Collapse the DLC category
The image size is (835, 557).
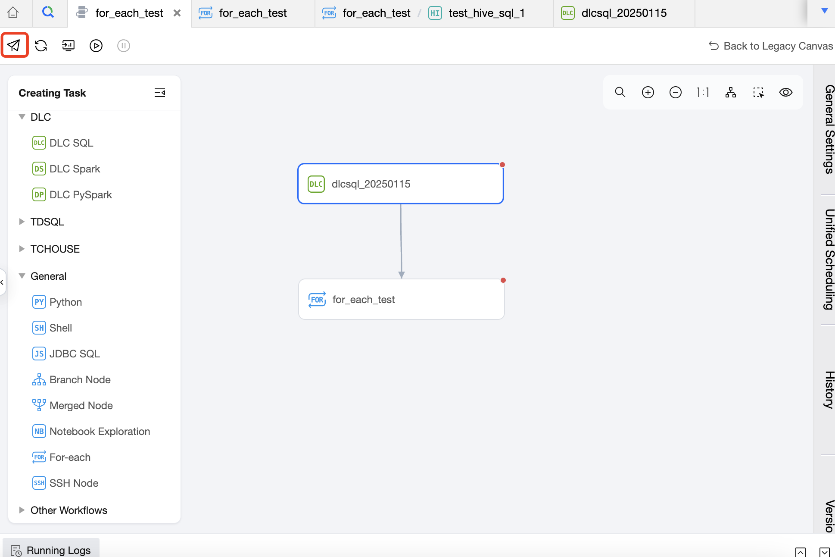22,117
